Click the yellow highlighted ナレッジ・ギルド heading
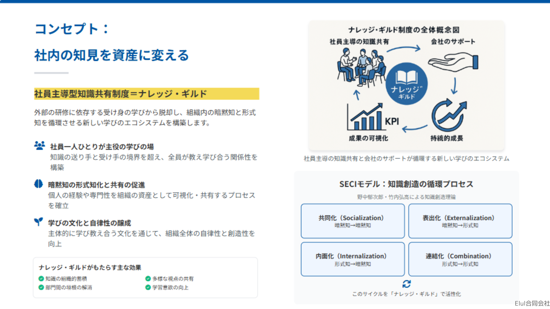 click(146, 94)
